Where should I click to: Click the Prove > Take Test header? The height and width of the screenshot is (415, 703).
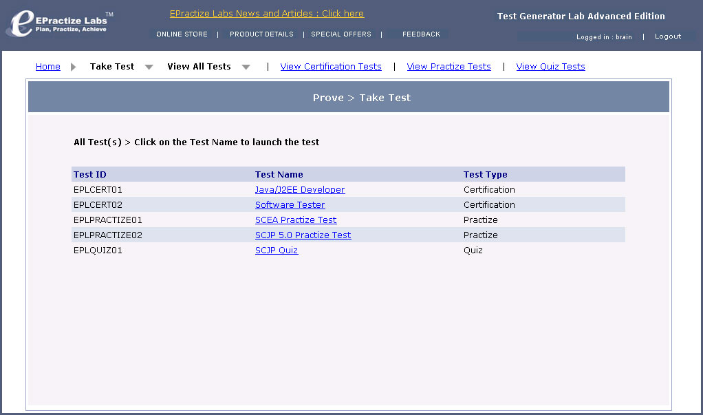click(362, 98)
